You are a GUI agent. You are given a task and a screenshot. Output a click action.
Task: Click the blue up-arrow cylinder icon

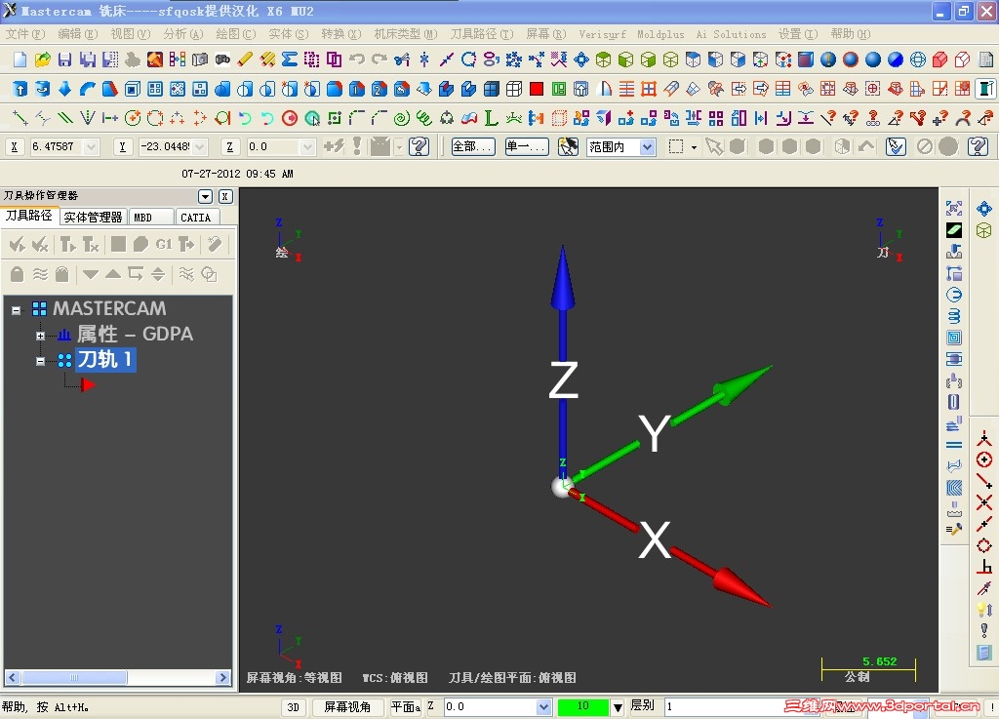coord(20,89)
